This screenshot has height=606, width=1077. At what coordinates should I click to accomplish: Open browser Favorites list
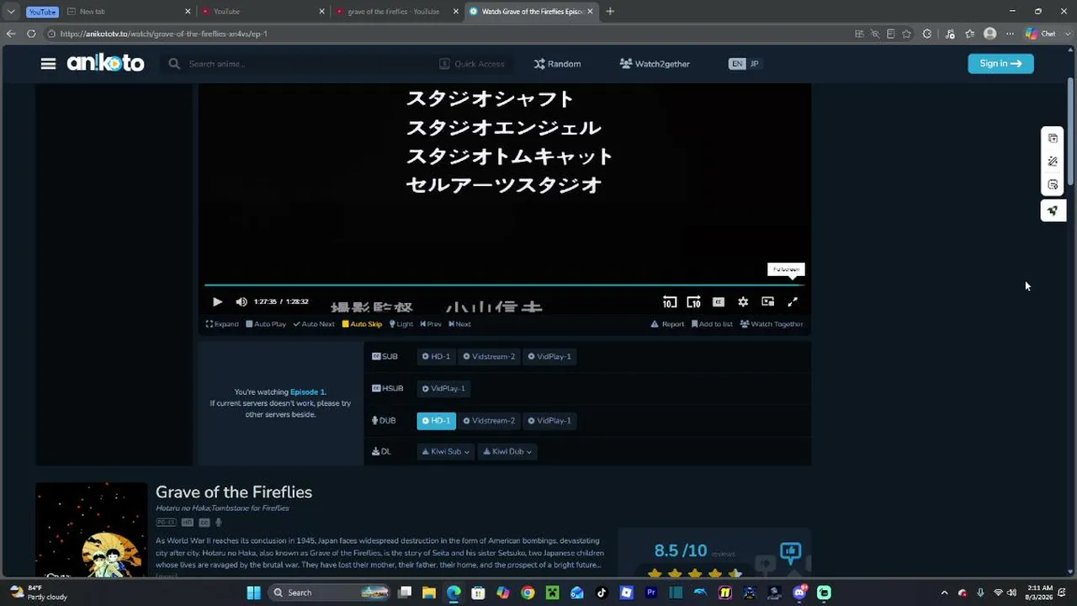[x=970, y=34]
